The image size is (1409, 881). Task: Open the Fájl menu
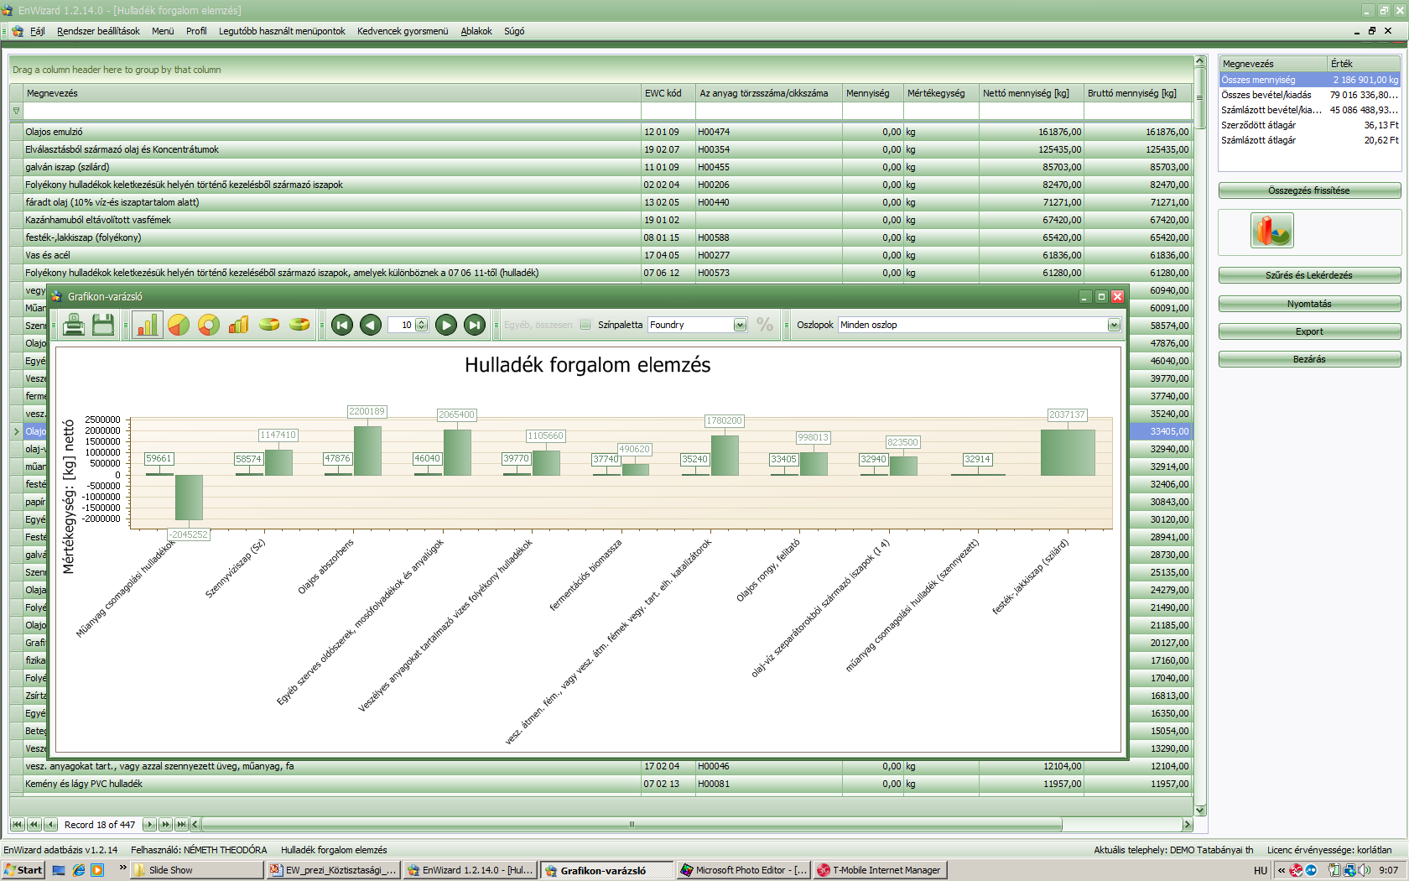point(37,31)
